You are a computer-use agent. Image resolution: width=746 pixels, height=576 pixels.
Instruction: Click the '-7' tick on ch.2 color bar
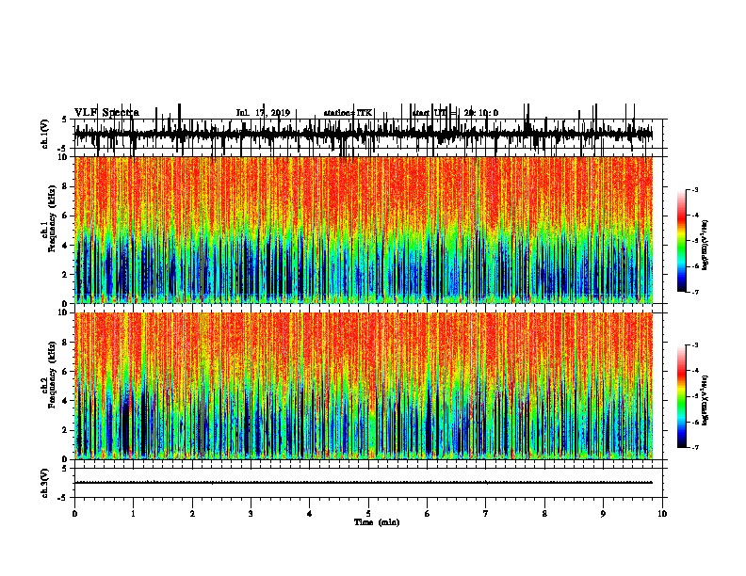pos(694,447)
